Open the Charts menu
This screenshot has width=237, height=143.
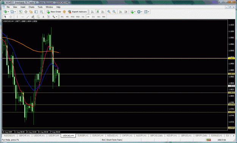31,7
